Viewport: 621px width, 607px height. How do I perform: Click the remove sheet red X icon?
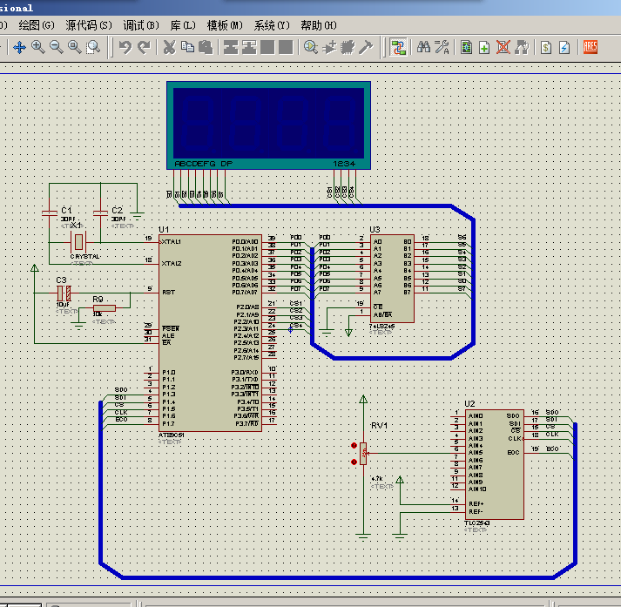pos(503,48)
